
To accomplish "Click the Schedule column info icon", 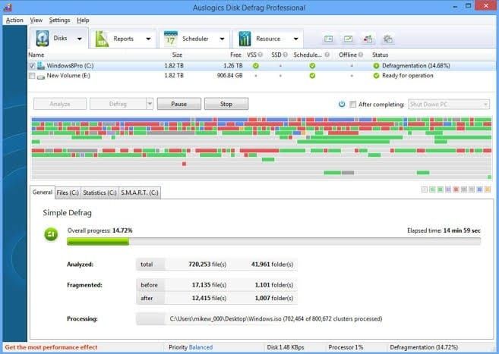I will coord(327,55).
